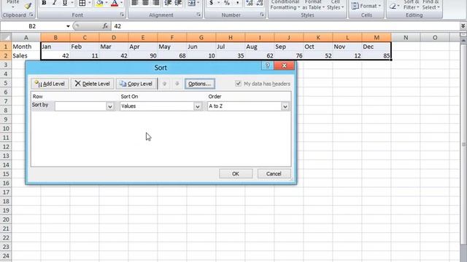
Task: Select row 20 header
Action: (x=6, y=220)
